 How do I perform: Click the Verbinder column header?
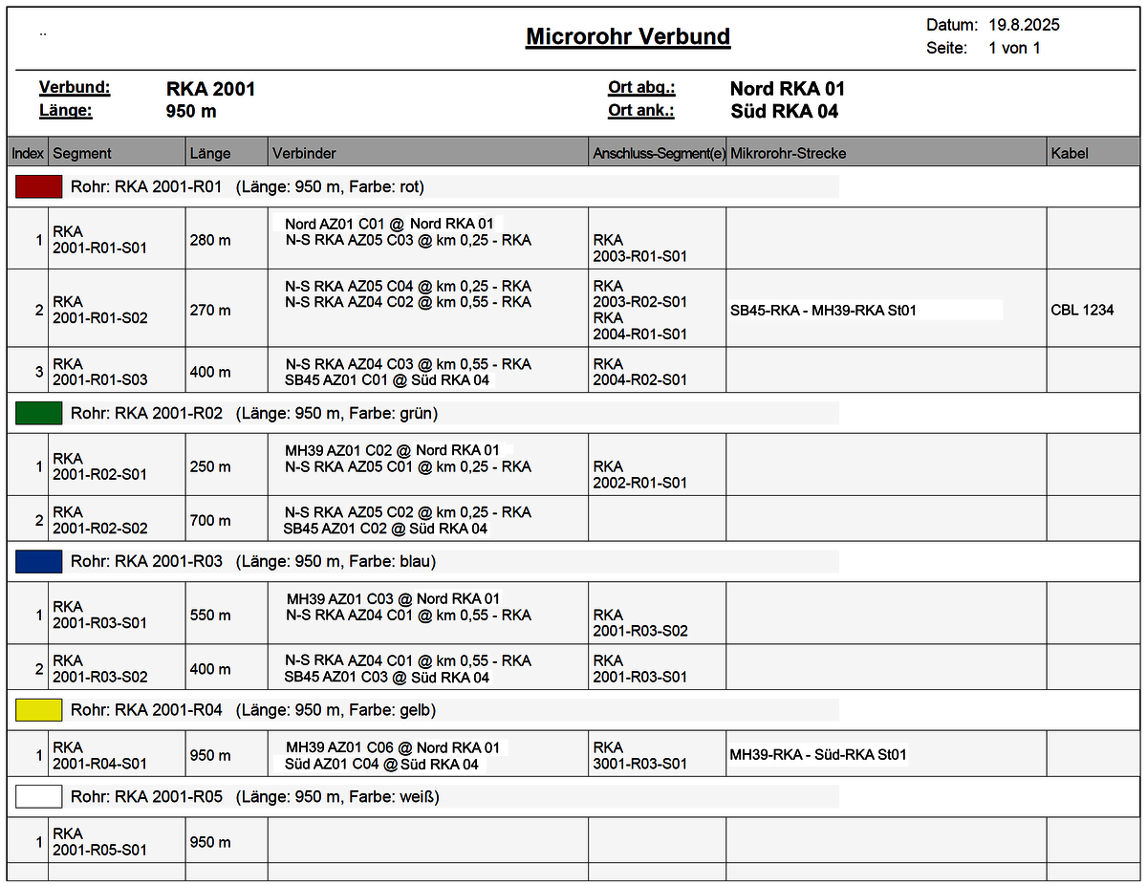click(304, 153)
